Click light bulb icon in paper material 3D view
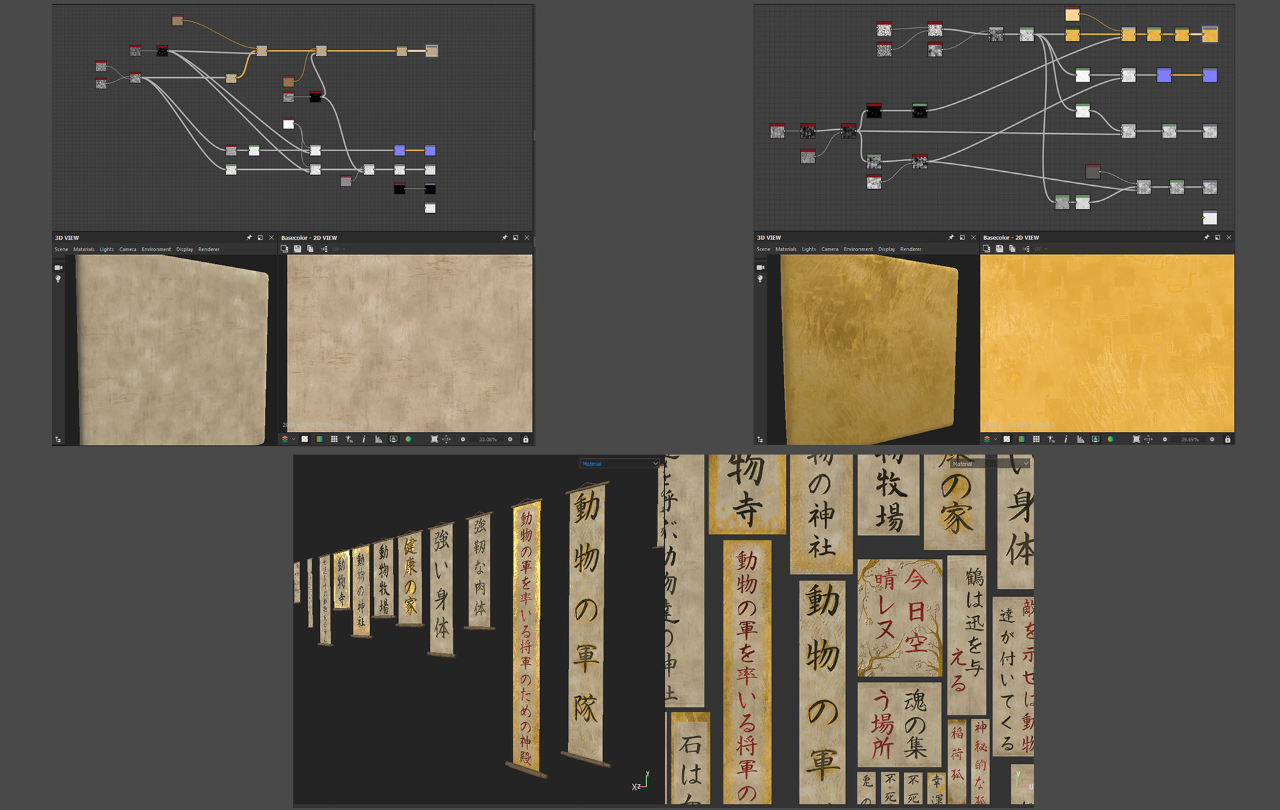Viewport: 1280px width, 810px height. [x=58, y=279]
